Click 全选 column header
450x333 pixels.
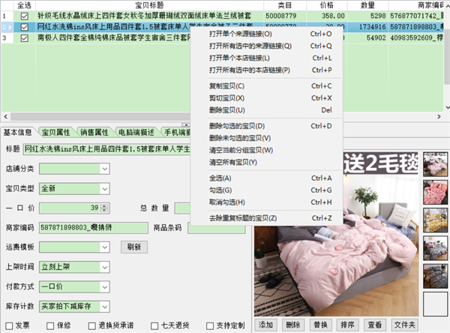pyautogui.click(x=25, y=5)
